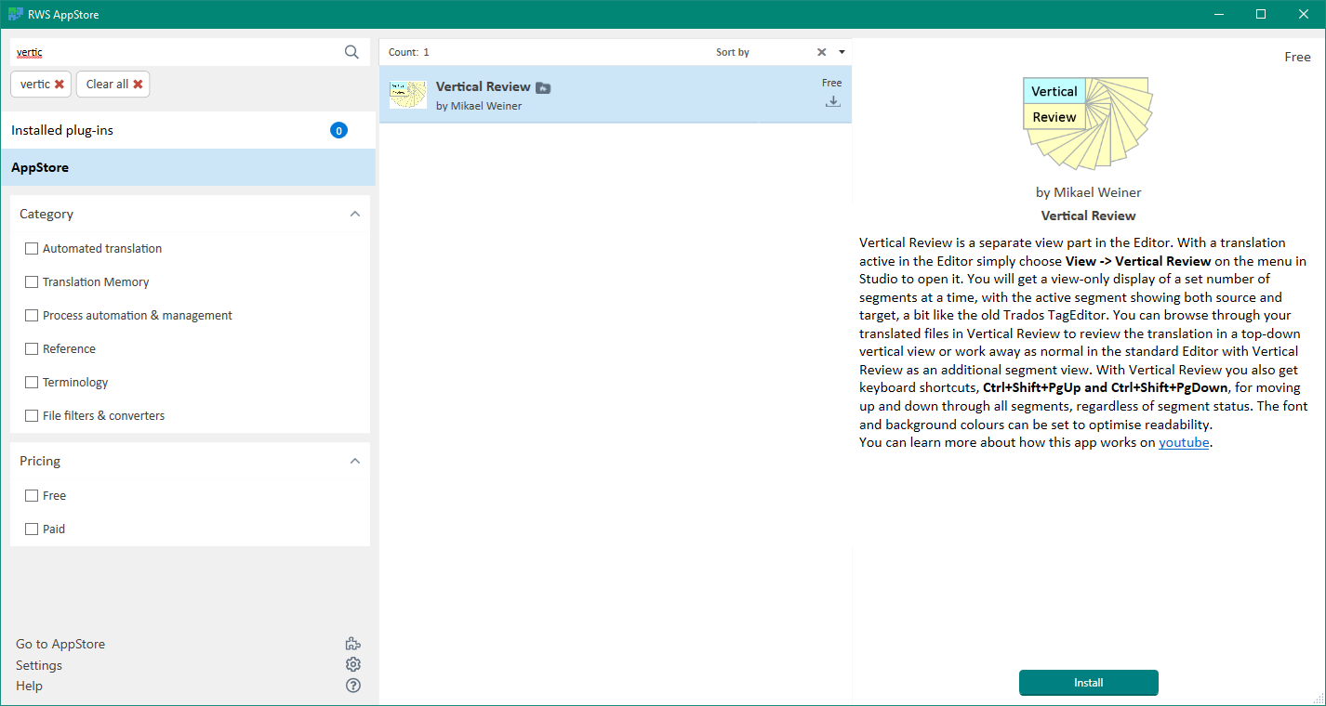The image size is (1326, 706).
Task: Install the Vertical Review plugin
Action: (x=1088, y=683)
